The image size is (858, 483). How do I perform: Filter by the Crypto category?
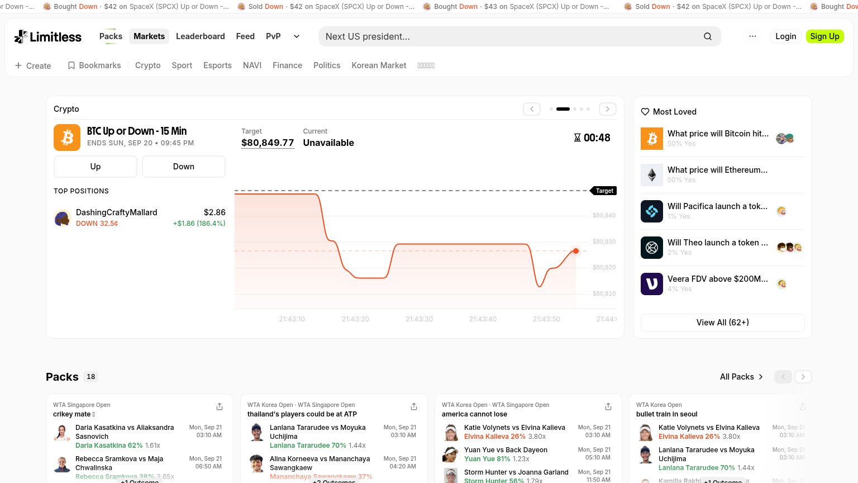coord(148,65)
